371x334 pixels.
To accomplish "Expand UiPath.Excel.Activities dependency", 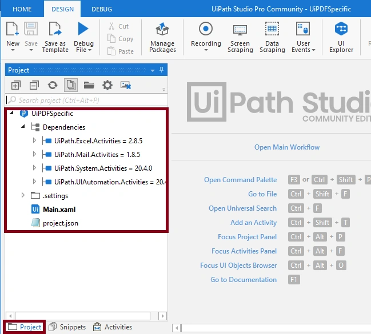I will pos(34,140).
